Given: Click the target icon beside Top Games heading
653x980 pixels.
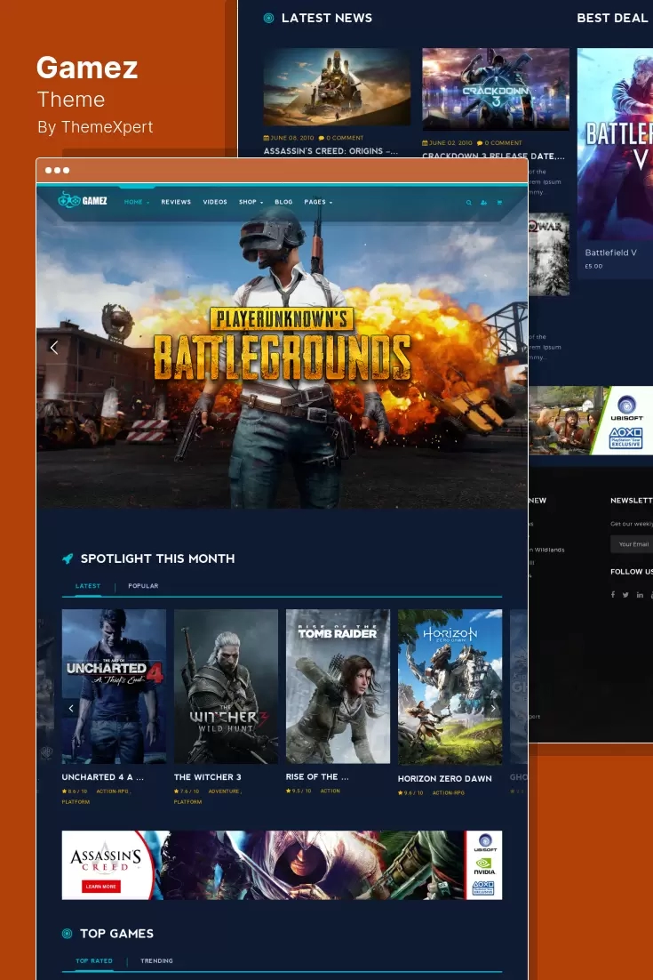Looking at the screenshot, I should click(67, 934).
